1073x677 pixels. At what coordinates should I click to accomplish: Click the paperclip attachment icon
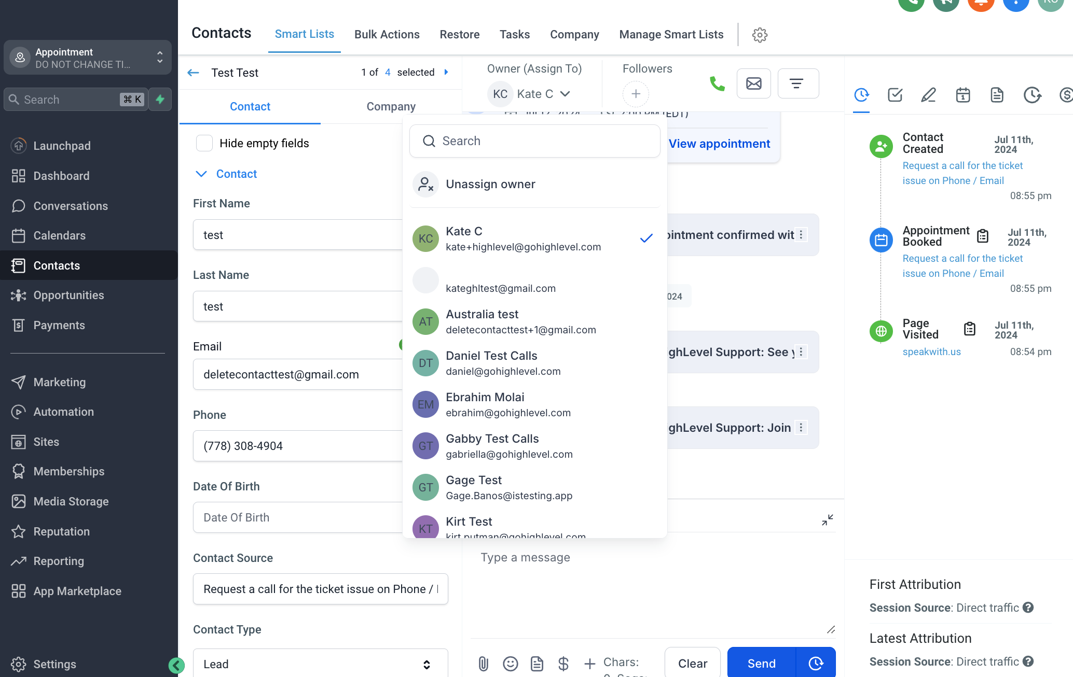click(x=483, y=664)
